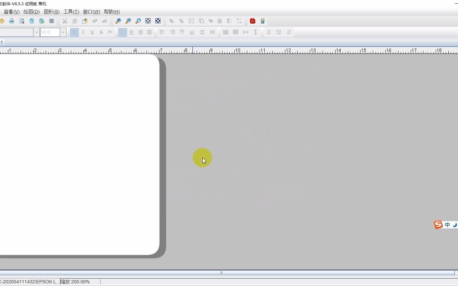
Task: Click the align bottom edges icon
Action: (192, 32)
